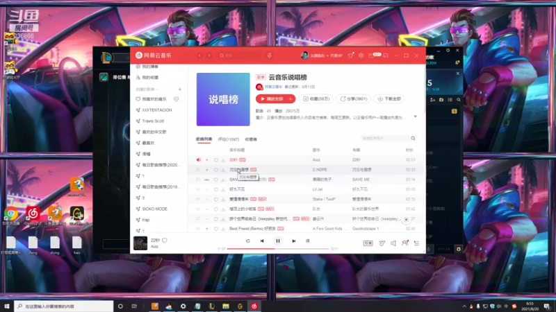Switch to mini mode icon in header

pyautogui.click(x=386, y=55)
